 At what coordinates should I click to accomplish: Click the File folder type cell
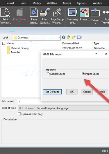pos(99,48)
